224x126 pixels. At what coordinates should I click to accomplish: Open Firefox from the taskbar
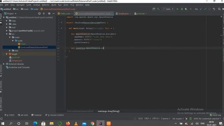point(68,123)
